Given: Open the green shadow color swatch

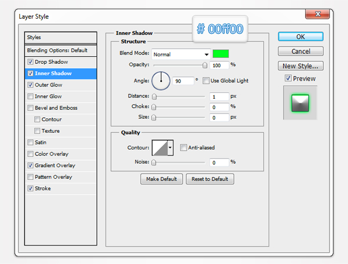Looking at the screenshot, I should pyautogui.click(x=221, y=54).
